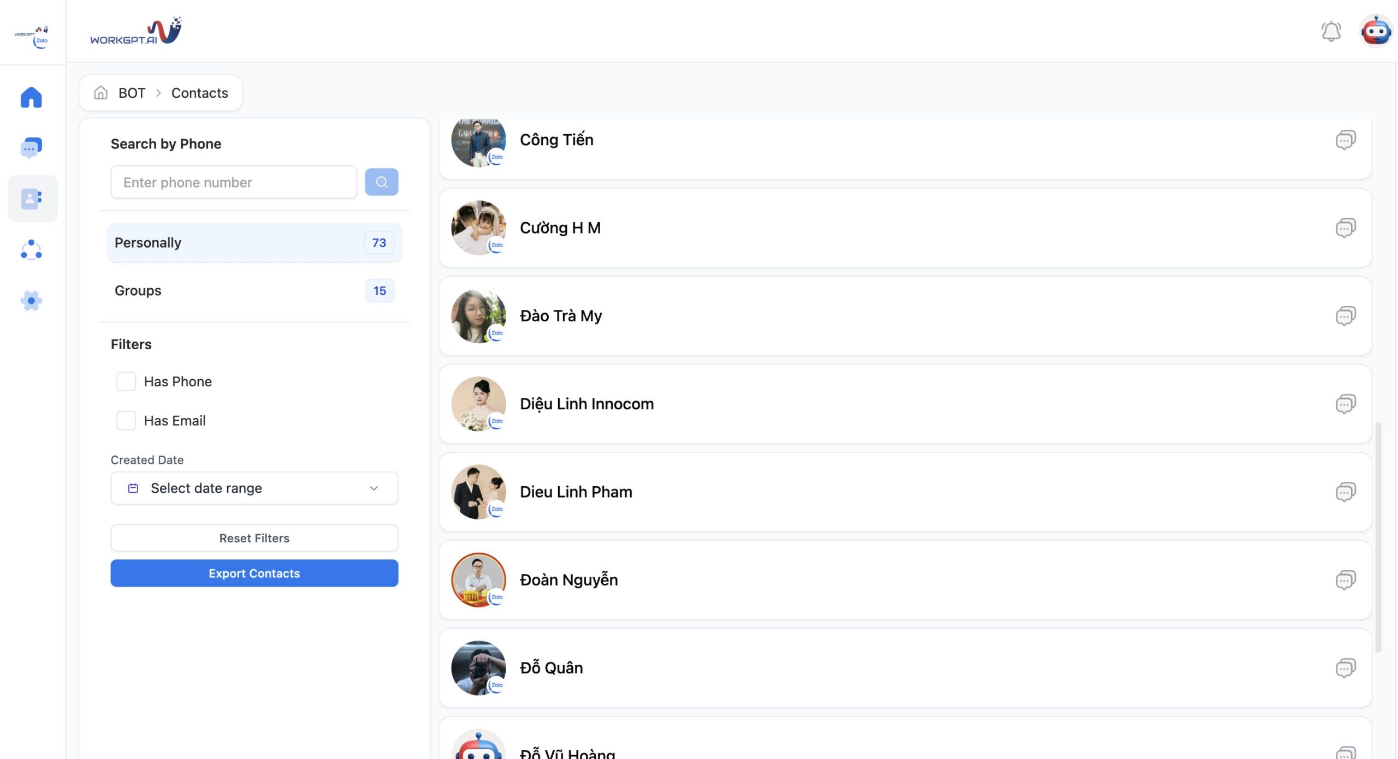Image resolution: width=1398 pixels, height=759 pixels.
Task: Tick the Has Email checkbox
Action: (x=126, y=421)
